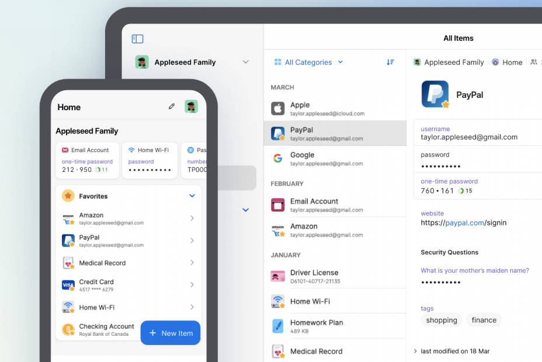Collapse the Favorites section

pyautogui.click(x=192, y=196)
